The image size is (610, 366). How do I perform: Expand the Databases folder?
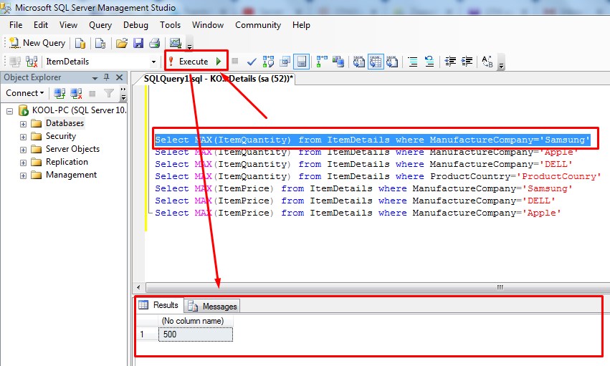tap(24, 124)
